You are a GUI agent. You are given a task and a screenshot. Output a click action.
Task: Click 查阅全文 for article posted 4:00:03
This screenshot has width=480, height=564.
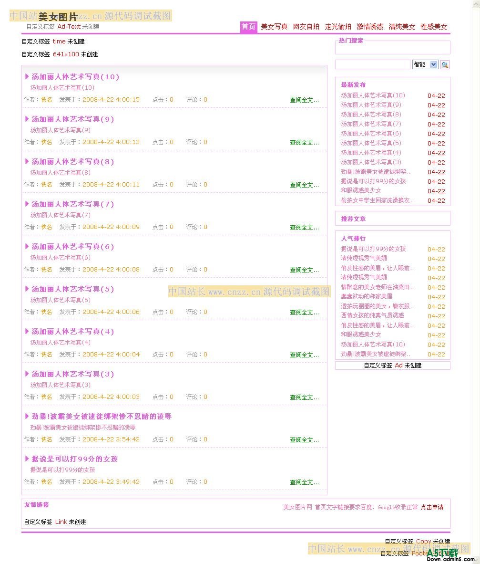point(304,397)
